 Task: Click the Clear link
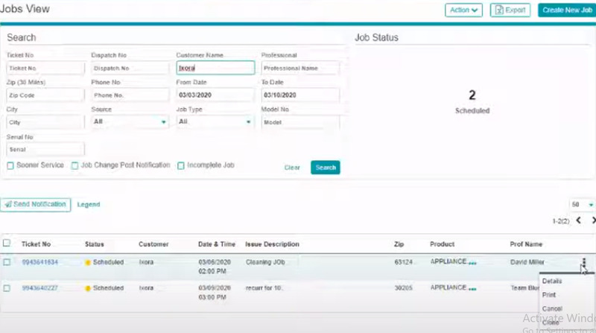(x=292, y=168)
